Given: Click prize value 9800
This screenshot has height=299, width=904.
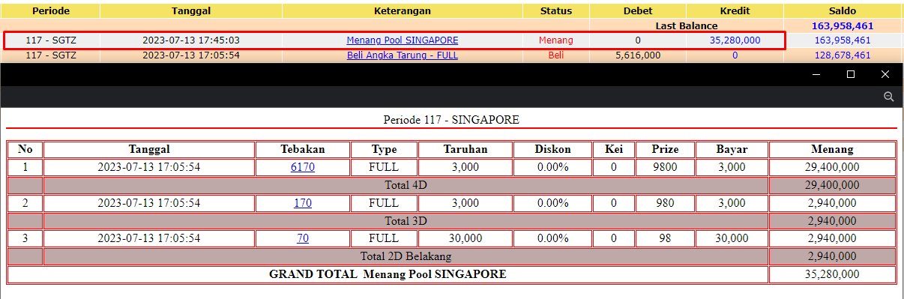Looking at the screenshot, I should pyautogui.click(x=664, y=167).
